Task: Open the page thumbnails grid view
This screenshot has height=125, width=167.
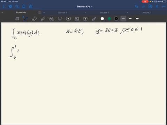Action: click(10, 7)
